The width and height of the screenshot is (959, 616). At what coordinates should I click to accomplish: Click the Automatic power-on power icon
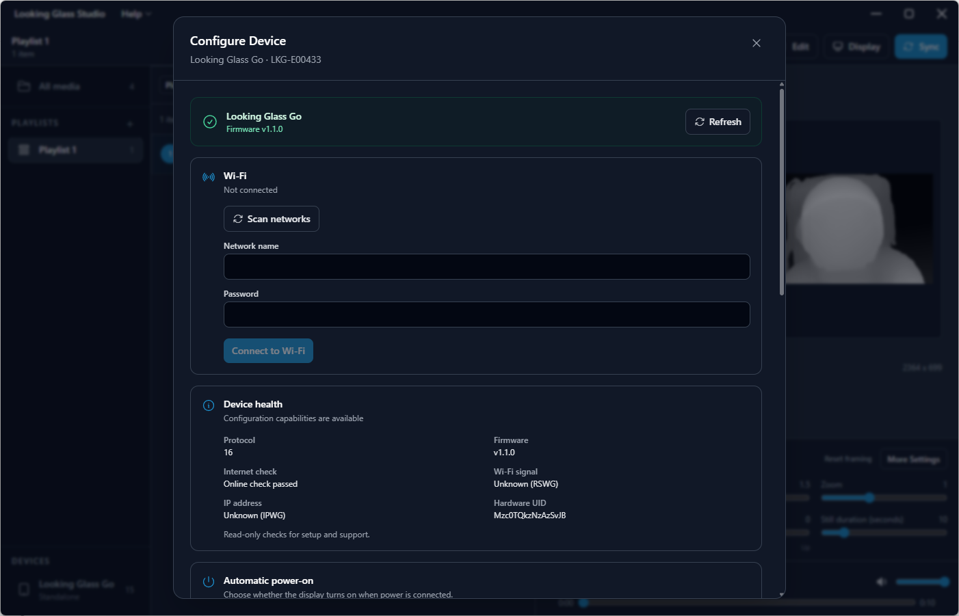point(209,582)
